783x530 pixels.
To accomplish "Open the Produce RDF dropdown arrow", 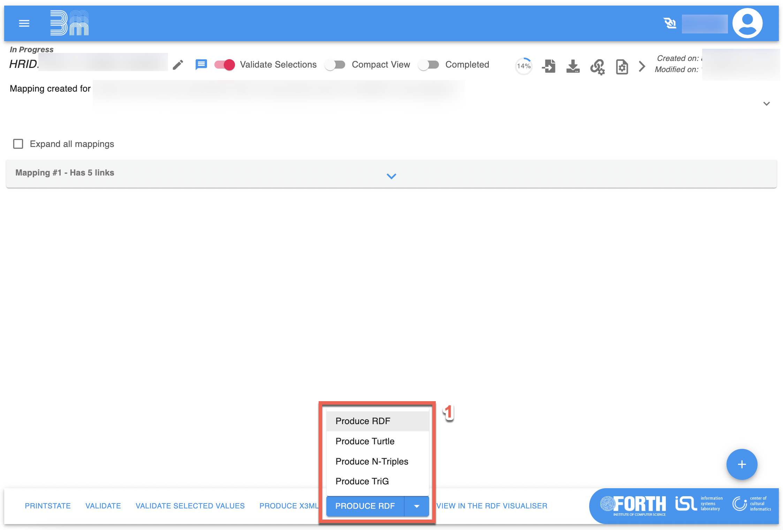I will (x=417, y=506).
